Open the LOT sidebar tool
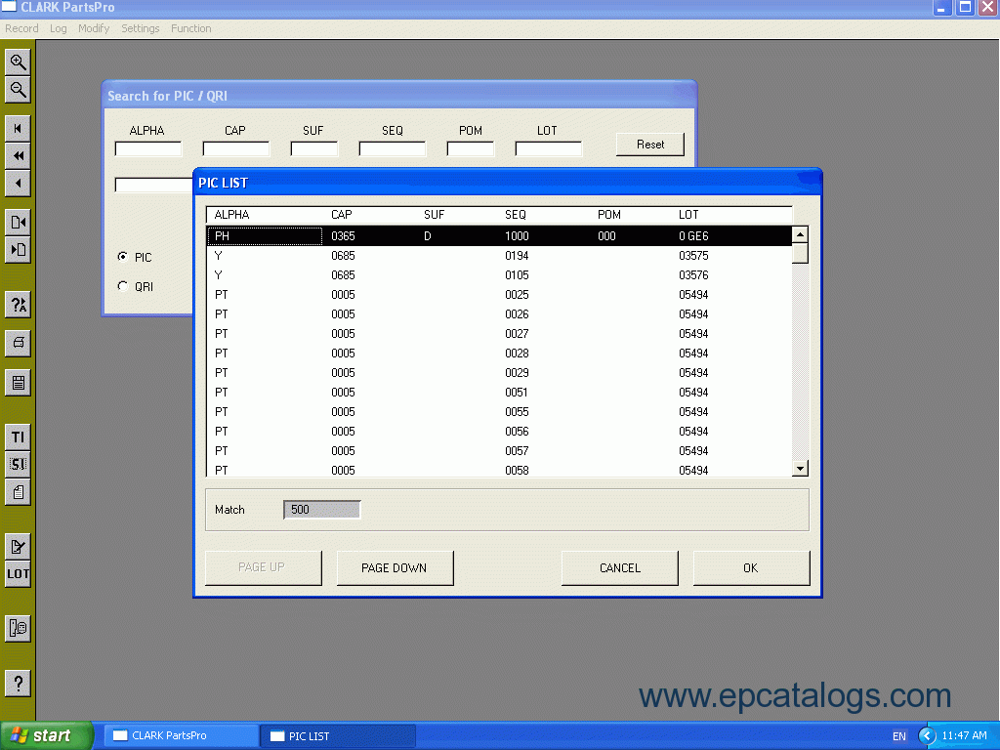The height and width of the screenshot is (750, 1000). tap(18, 574)
